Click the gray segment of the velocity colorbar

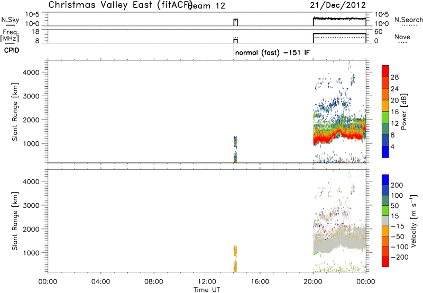(385, 221)
